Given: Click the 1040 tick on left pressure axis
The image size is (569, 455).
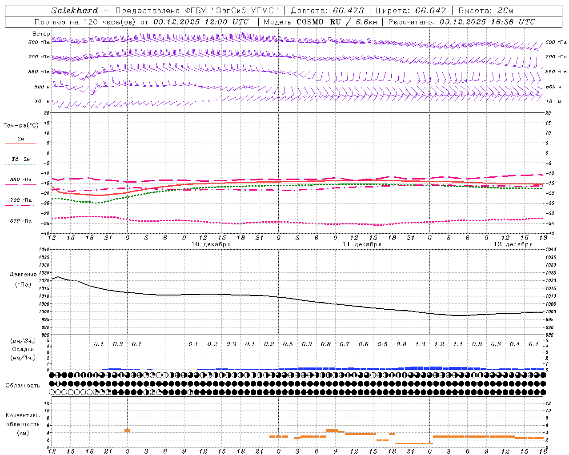Looking at the screenshot, I should click(x=45, y=249).
